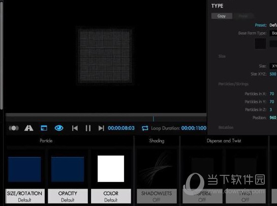Open the Base Form Type dropdown
The image size is (277, 206).
[x=273, y=33]
